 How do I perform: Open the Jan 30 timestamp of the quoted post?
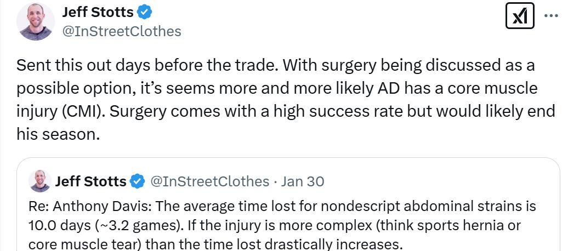(x=302, y=181)
